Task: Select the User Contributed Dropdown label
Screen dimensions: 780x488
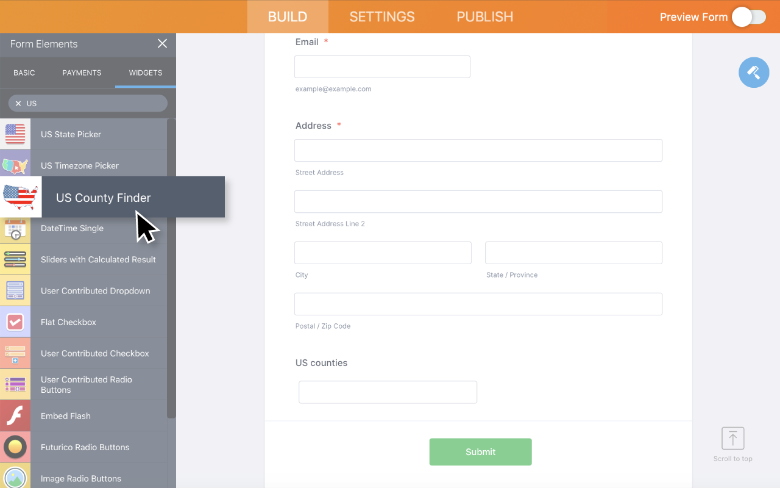Action: (95, 290)
